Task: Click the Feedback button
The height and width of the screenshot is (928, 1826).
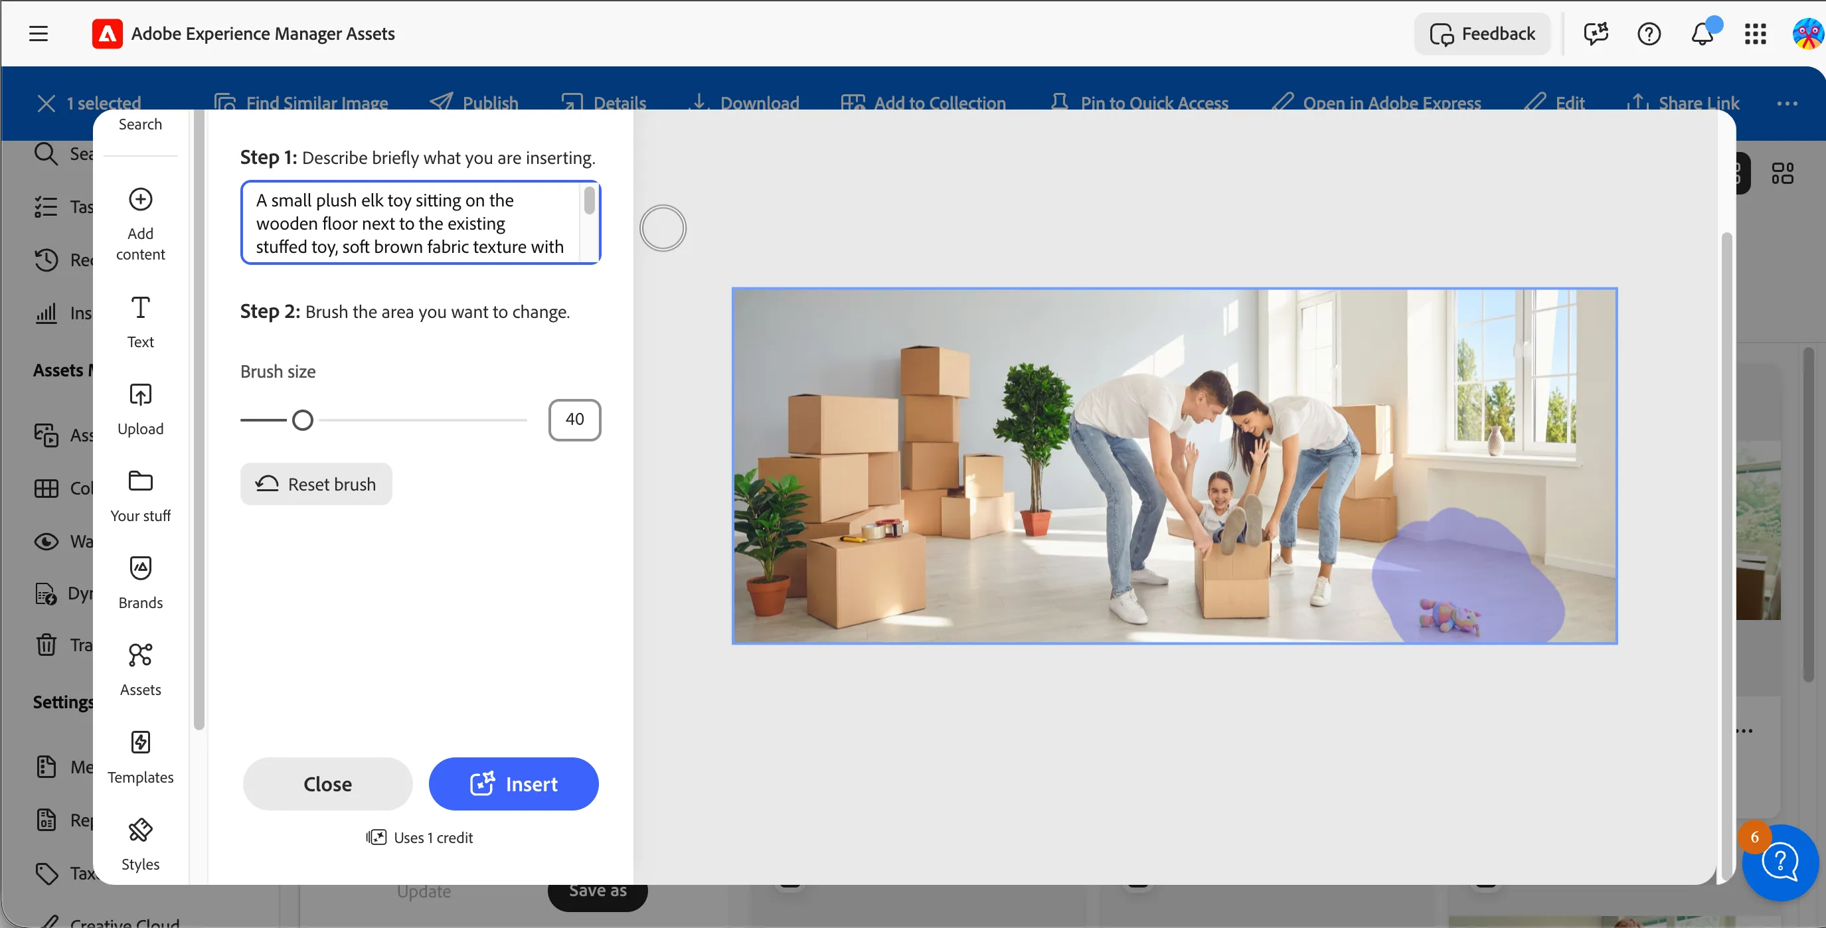Action: [x=1482, y=33]
